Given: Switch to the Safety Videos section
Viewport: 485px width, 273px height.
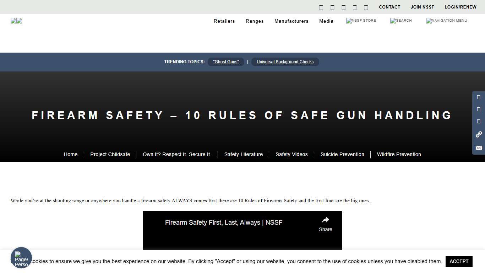Looking at the screenshot, I should coord(291,154).
